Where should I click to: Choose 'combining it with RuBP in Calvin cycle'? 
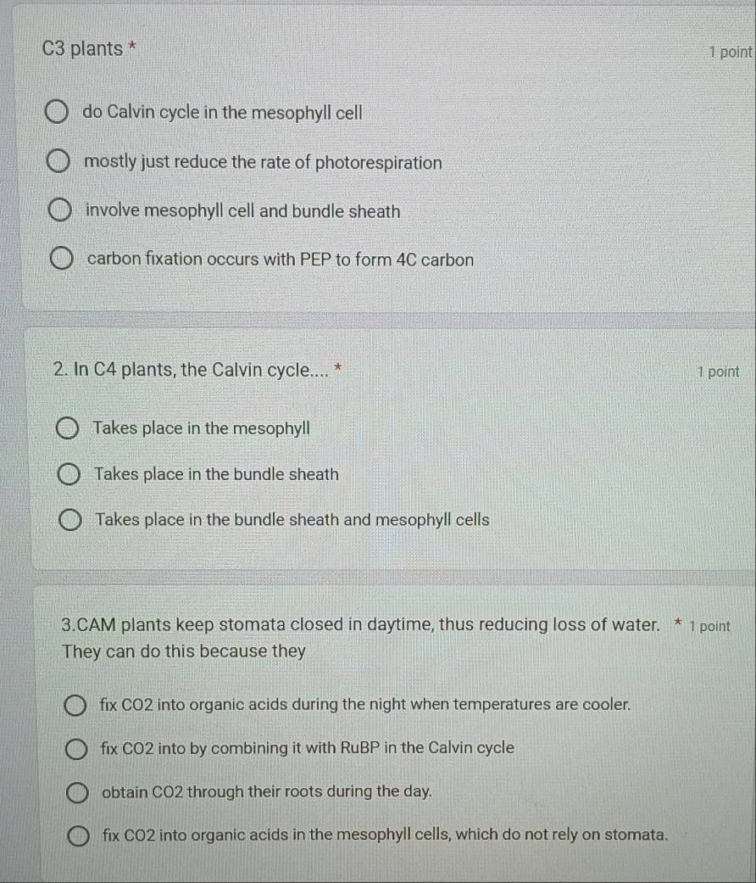pos(76,748)
